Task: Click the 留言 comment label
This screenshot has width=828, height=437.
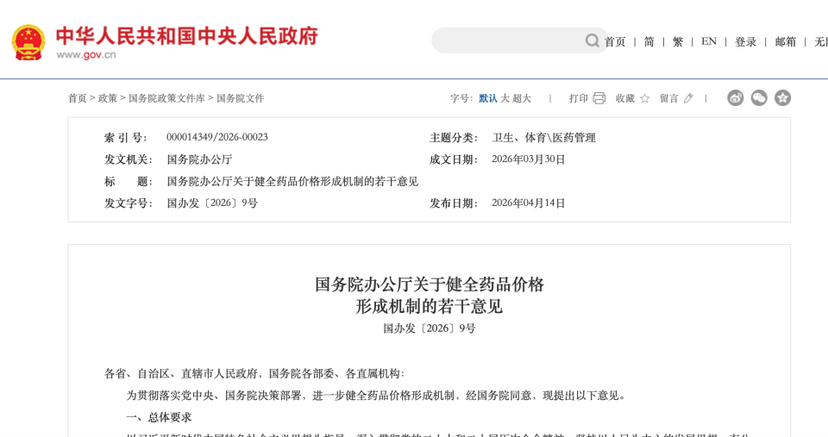Action: (x=669, y=98)
